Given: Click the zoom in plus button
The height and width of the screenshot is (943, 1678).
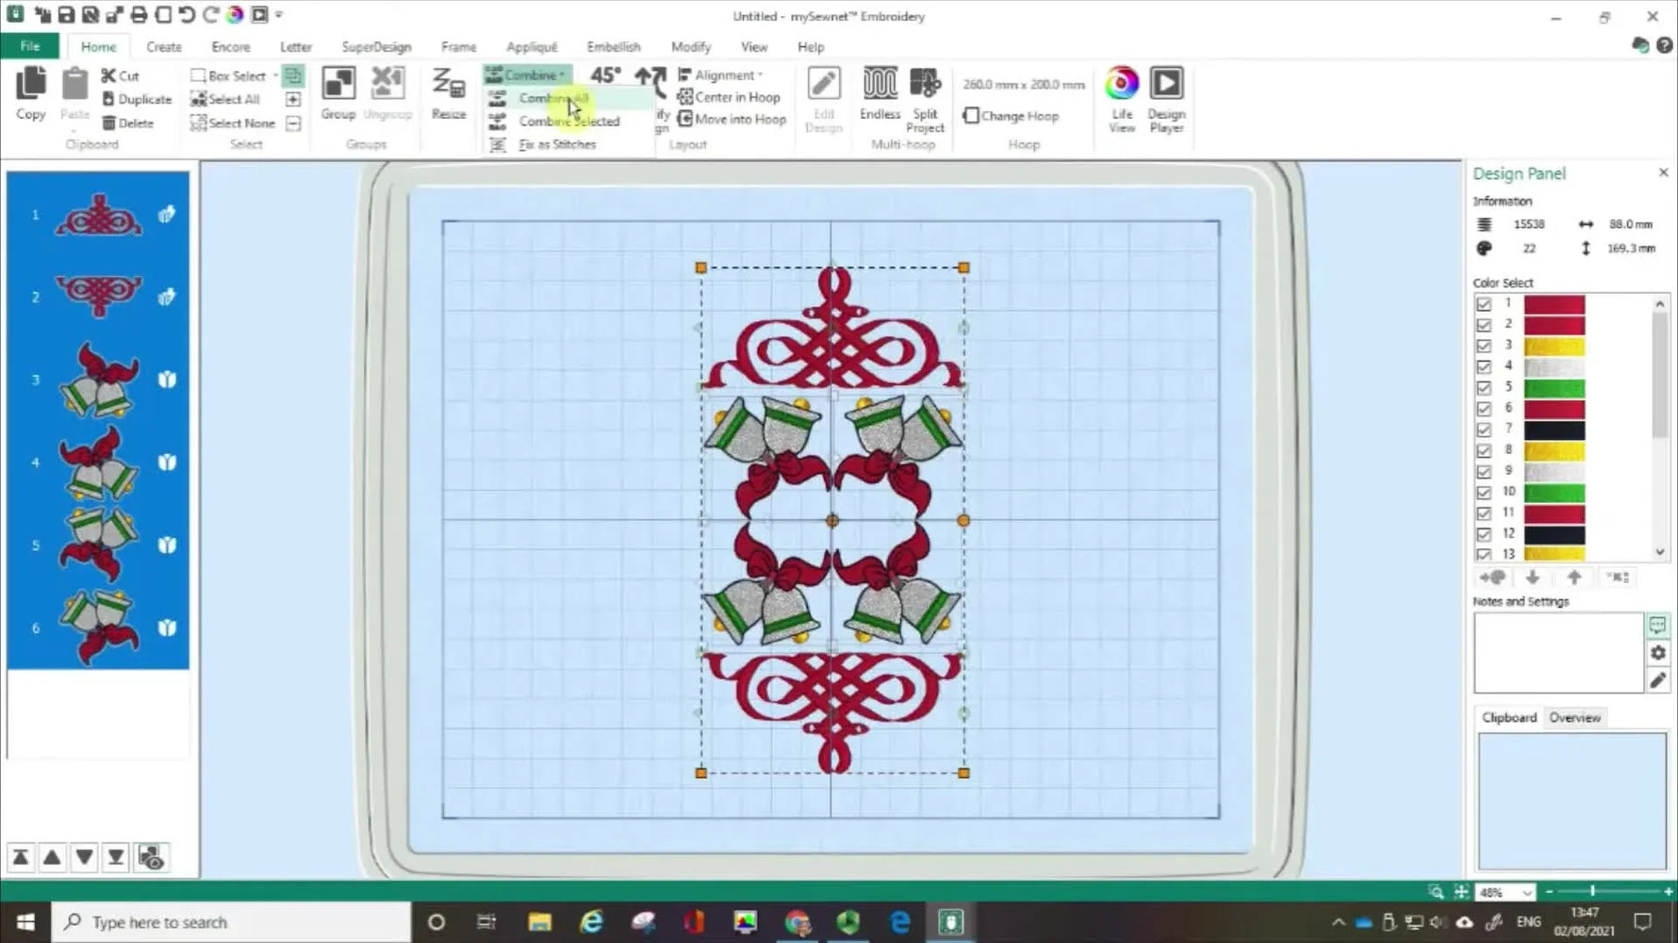Looking at the screenshot, I should pyautogui.click(x=1669, y=891).
